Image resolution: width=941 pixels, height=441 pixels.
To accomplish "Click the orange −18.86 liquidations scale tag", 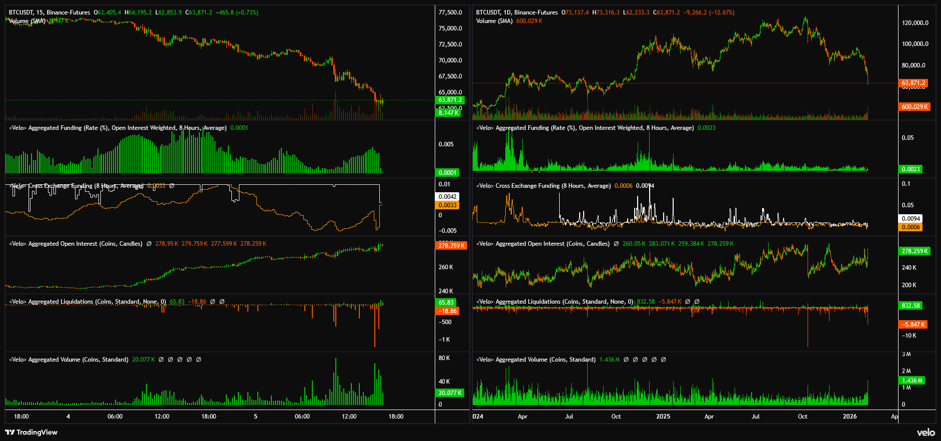I will coord(447,311).
